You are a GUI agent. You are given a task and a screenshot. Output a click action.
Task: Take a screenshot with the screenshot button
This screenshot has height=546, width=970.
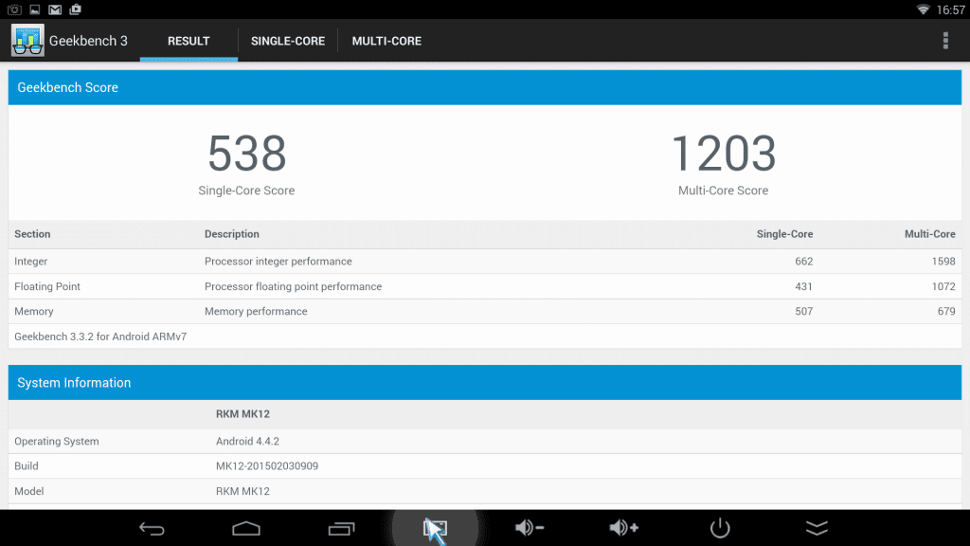[x=435, y=528]
